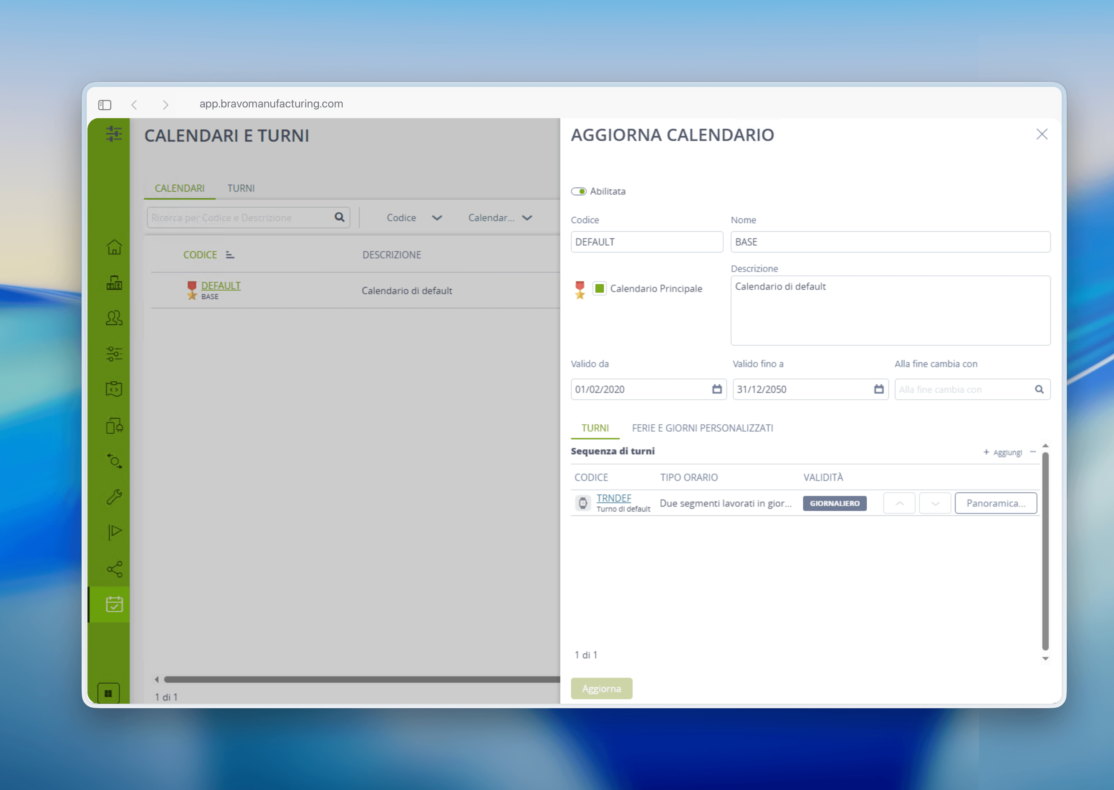Click 'Calendario di default' cell in list

point(406,290)
